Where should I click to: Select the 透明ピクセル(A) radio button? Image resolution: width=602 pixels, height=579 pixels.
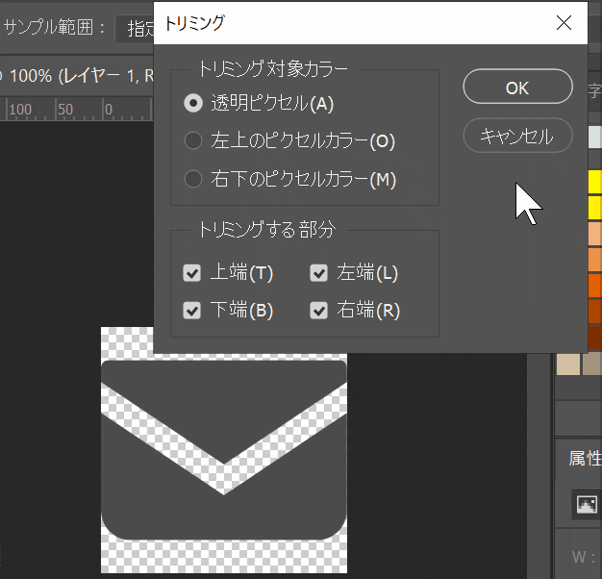pos(193,102)
